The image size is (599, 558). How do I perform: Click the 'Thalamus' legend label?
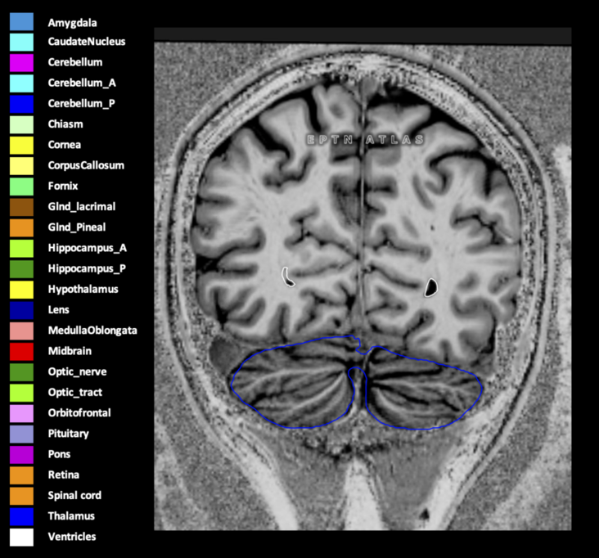71,516
